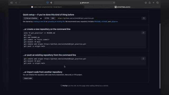Viewport: 169px width, 95px height.
Task: Copy the push existing repository commands
Action: (x=143, y=59)
